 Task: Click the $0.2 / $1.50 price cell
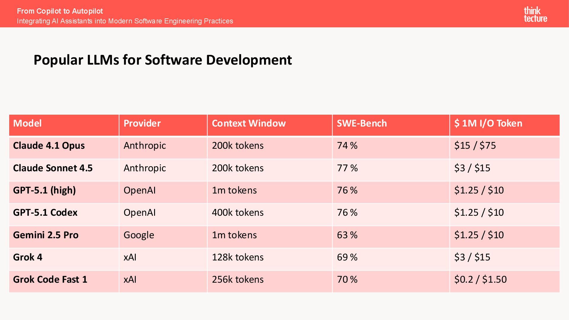505,281
